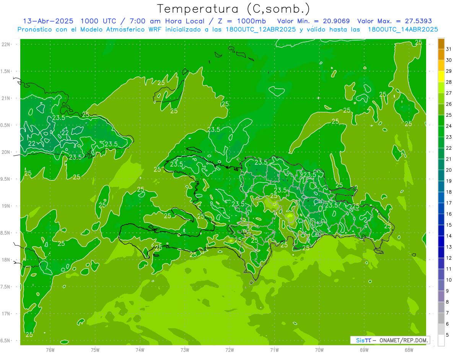The image size is (459, 355).
Task: Click the Valor Max. = 27.5393 text
Action: point(394,21)
